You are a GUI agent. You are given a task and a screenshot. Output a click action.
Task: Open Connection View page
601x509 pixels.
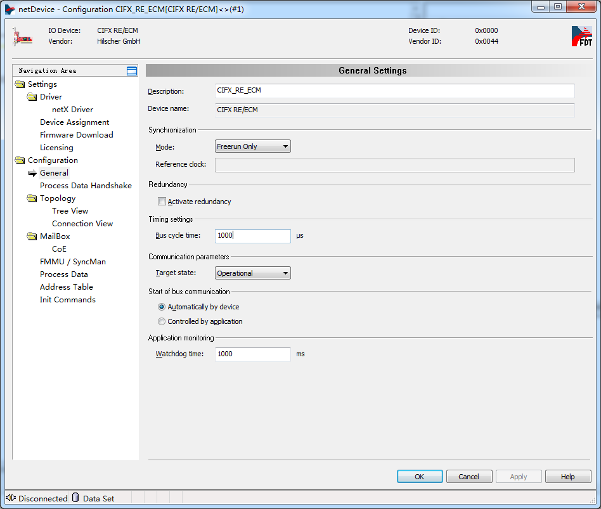(82, 224)
